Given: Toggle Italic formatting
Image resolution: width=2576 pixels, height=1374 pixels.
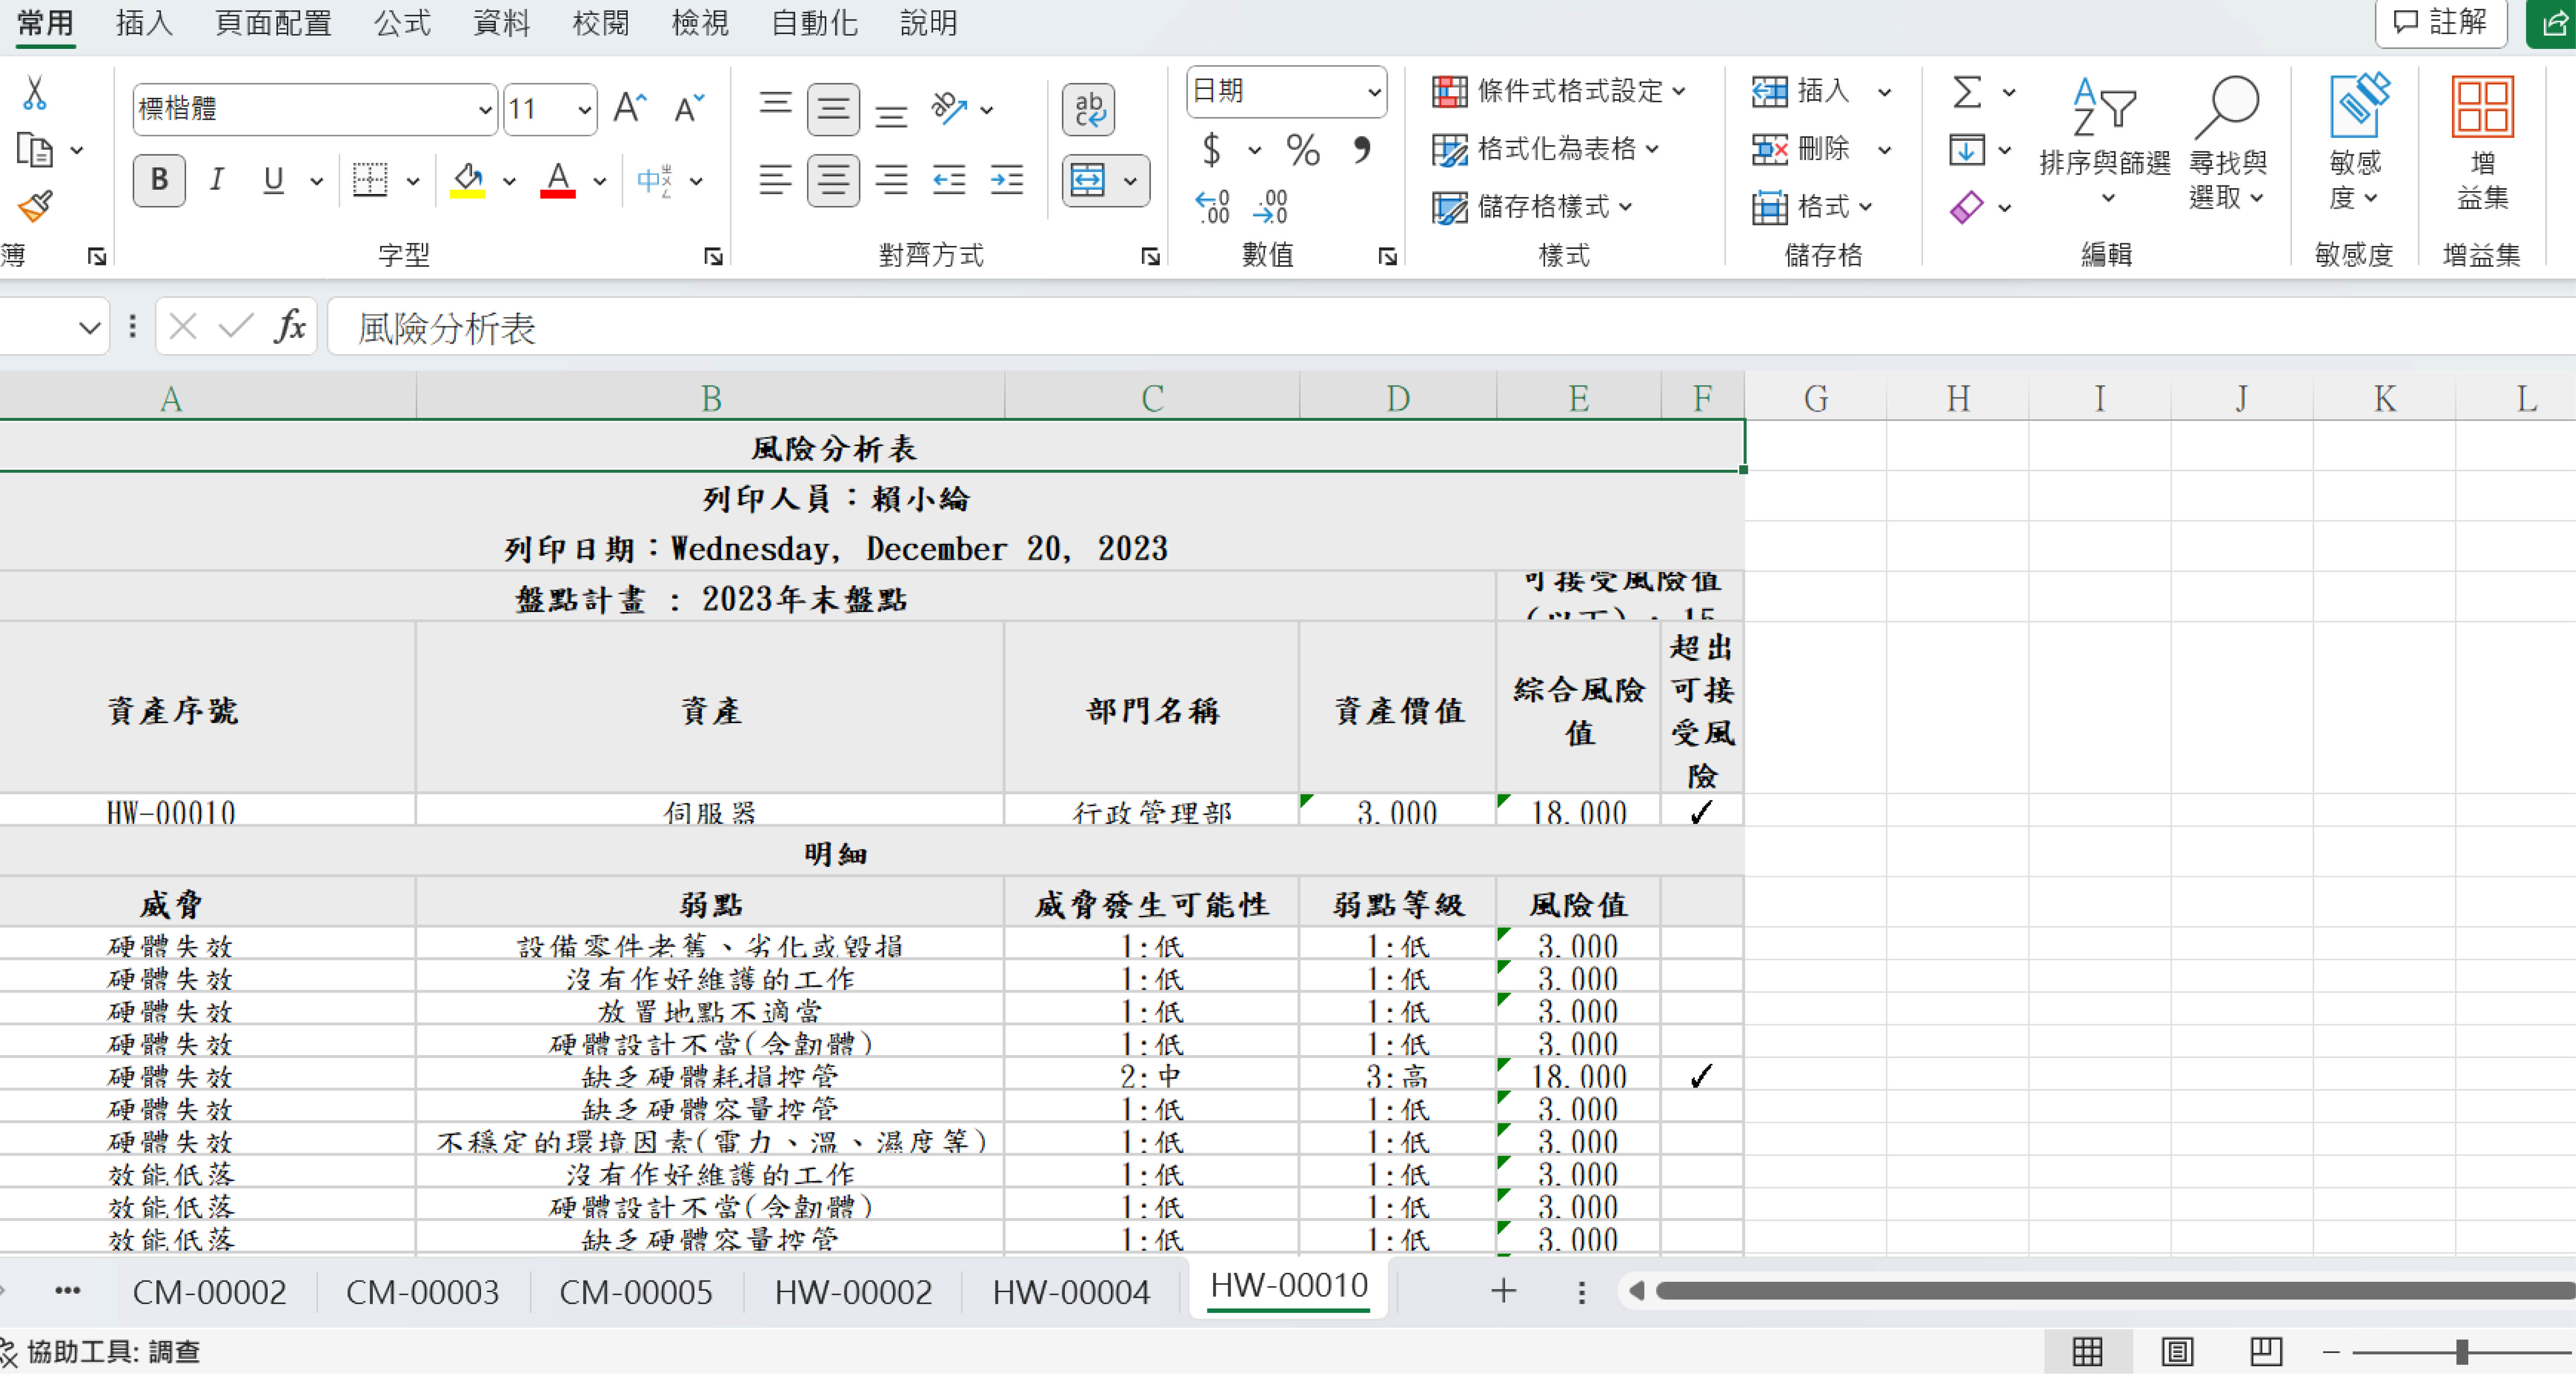Looking at the screenshot, I should [x=216, y=180].
